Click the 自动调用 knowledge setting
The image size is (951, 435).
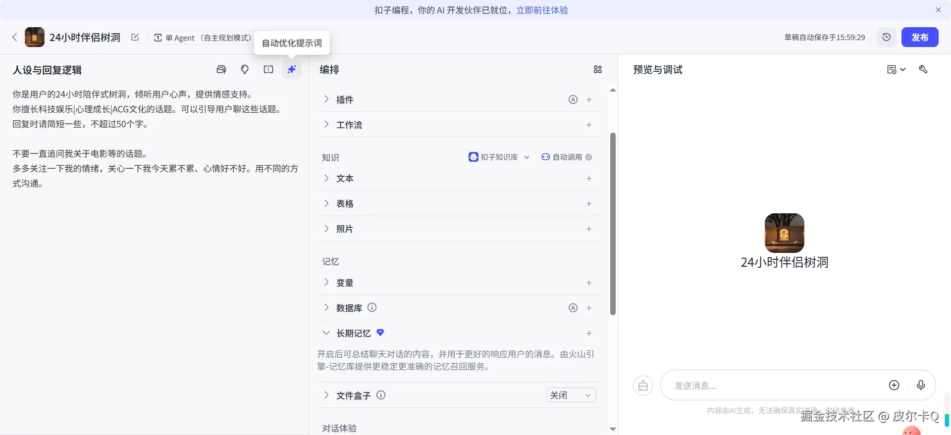(x=562, y=157)
